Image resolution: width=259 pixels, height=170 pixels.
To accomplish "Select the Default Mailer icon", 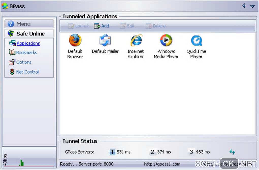I will [x=105, y=40].
